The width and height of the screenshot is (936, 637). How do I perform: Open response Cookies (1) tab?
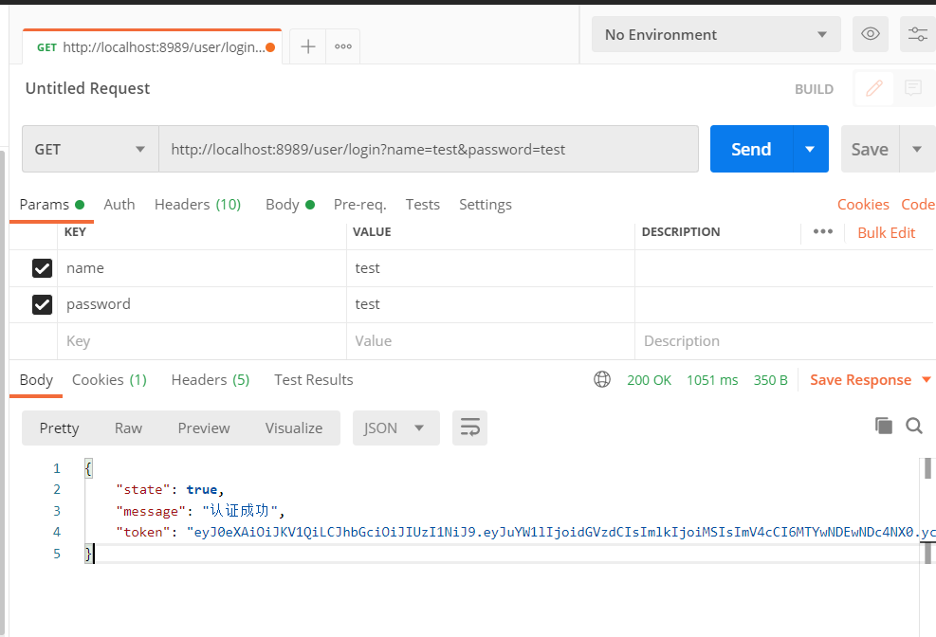tap(109, 380)
